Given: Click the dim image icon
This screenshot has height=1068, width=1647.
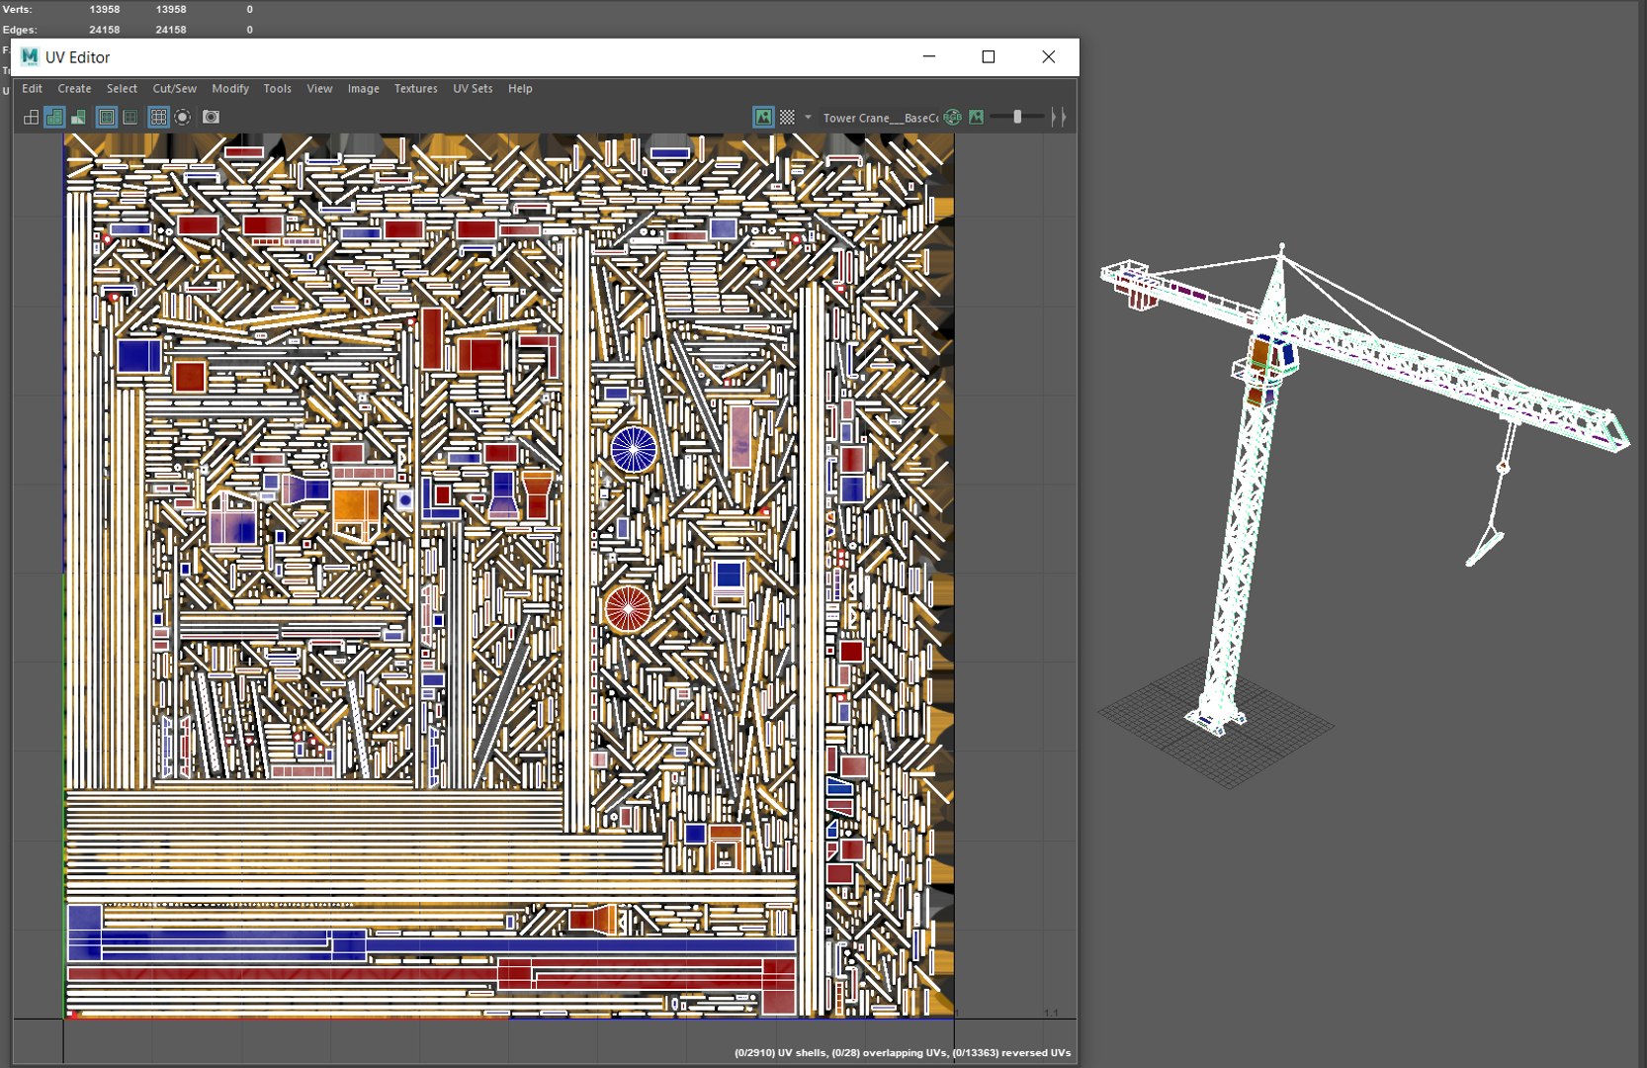Looking at the screenshot, I should coord(977,118).
